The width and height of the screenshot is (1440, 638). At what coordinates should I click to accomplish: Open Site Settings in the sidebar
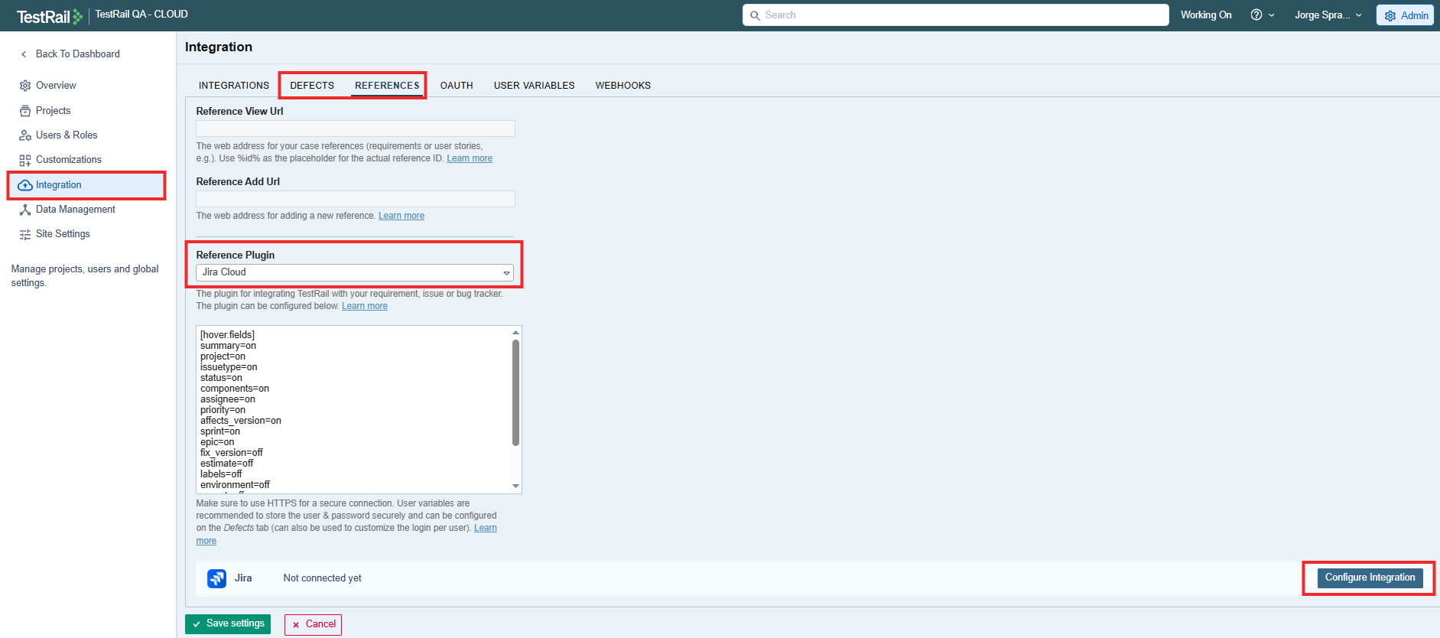coord(63,234)
